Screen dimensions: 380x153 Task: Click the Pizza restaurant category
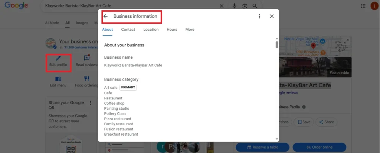[x=118, y=119]
